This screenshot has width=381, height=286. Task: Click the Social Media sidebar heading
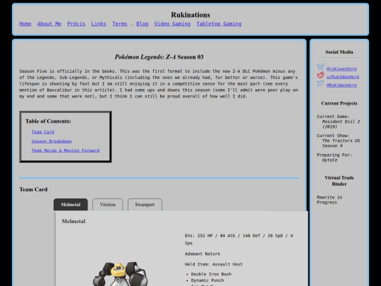(339, 52)
